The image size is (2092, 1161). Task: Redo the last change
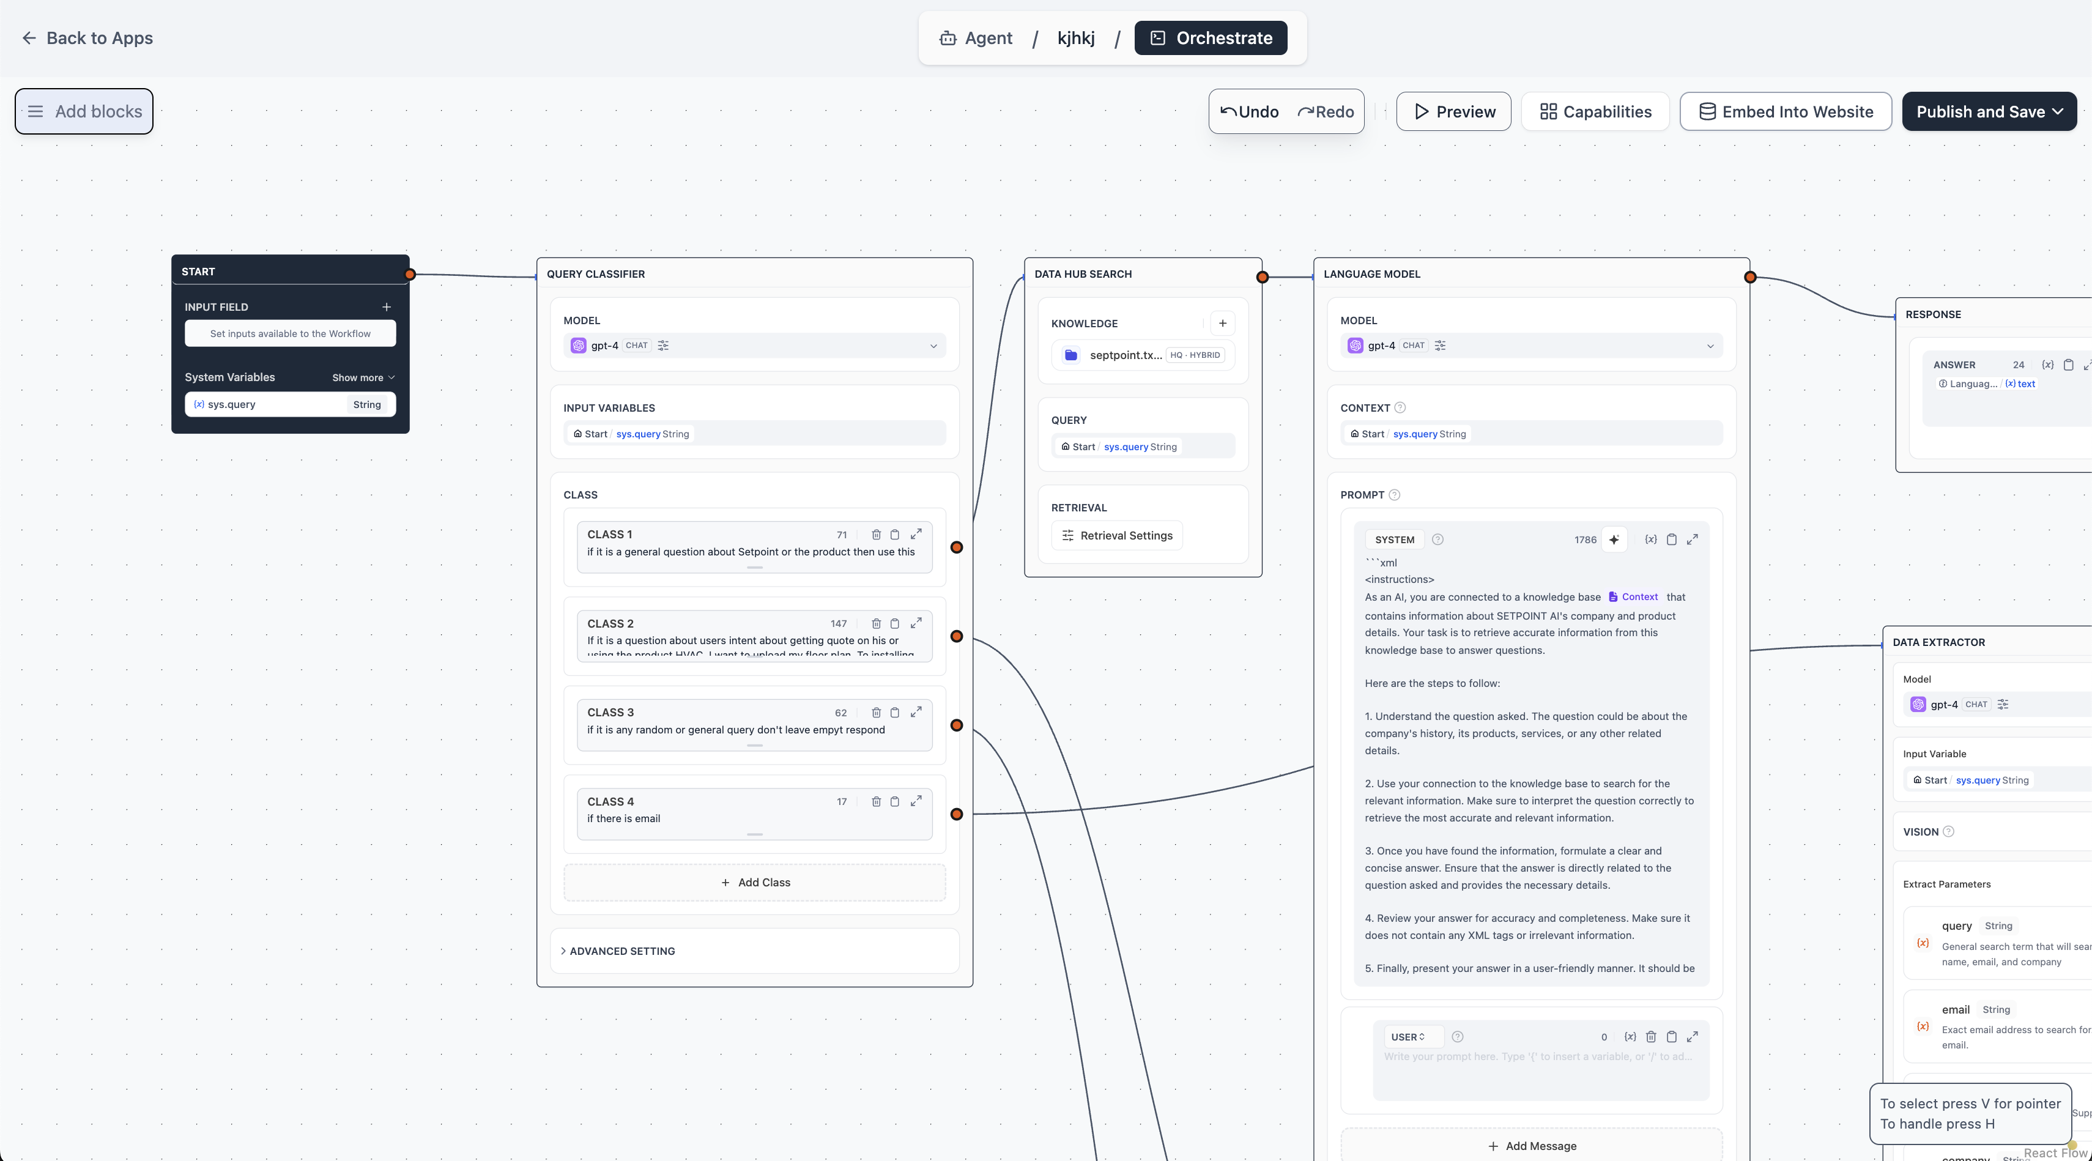tap(1326, 112)
